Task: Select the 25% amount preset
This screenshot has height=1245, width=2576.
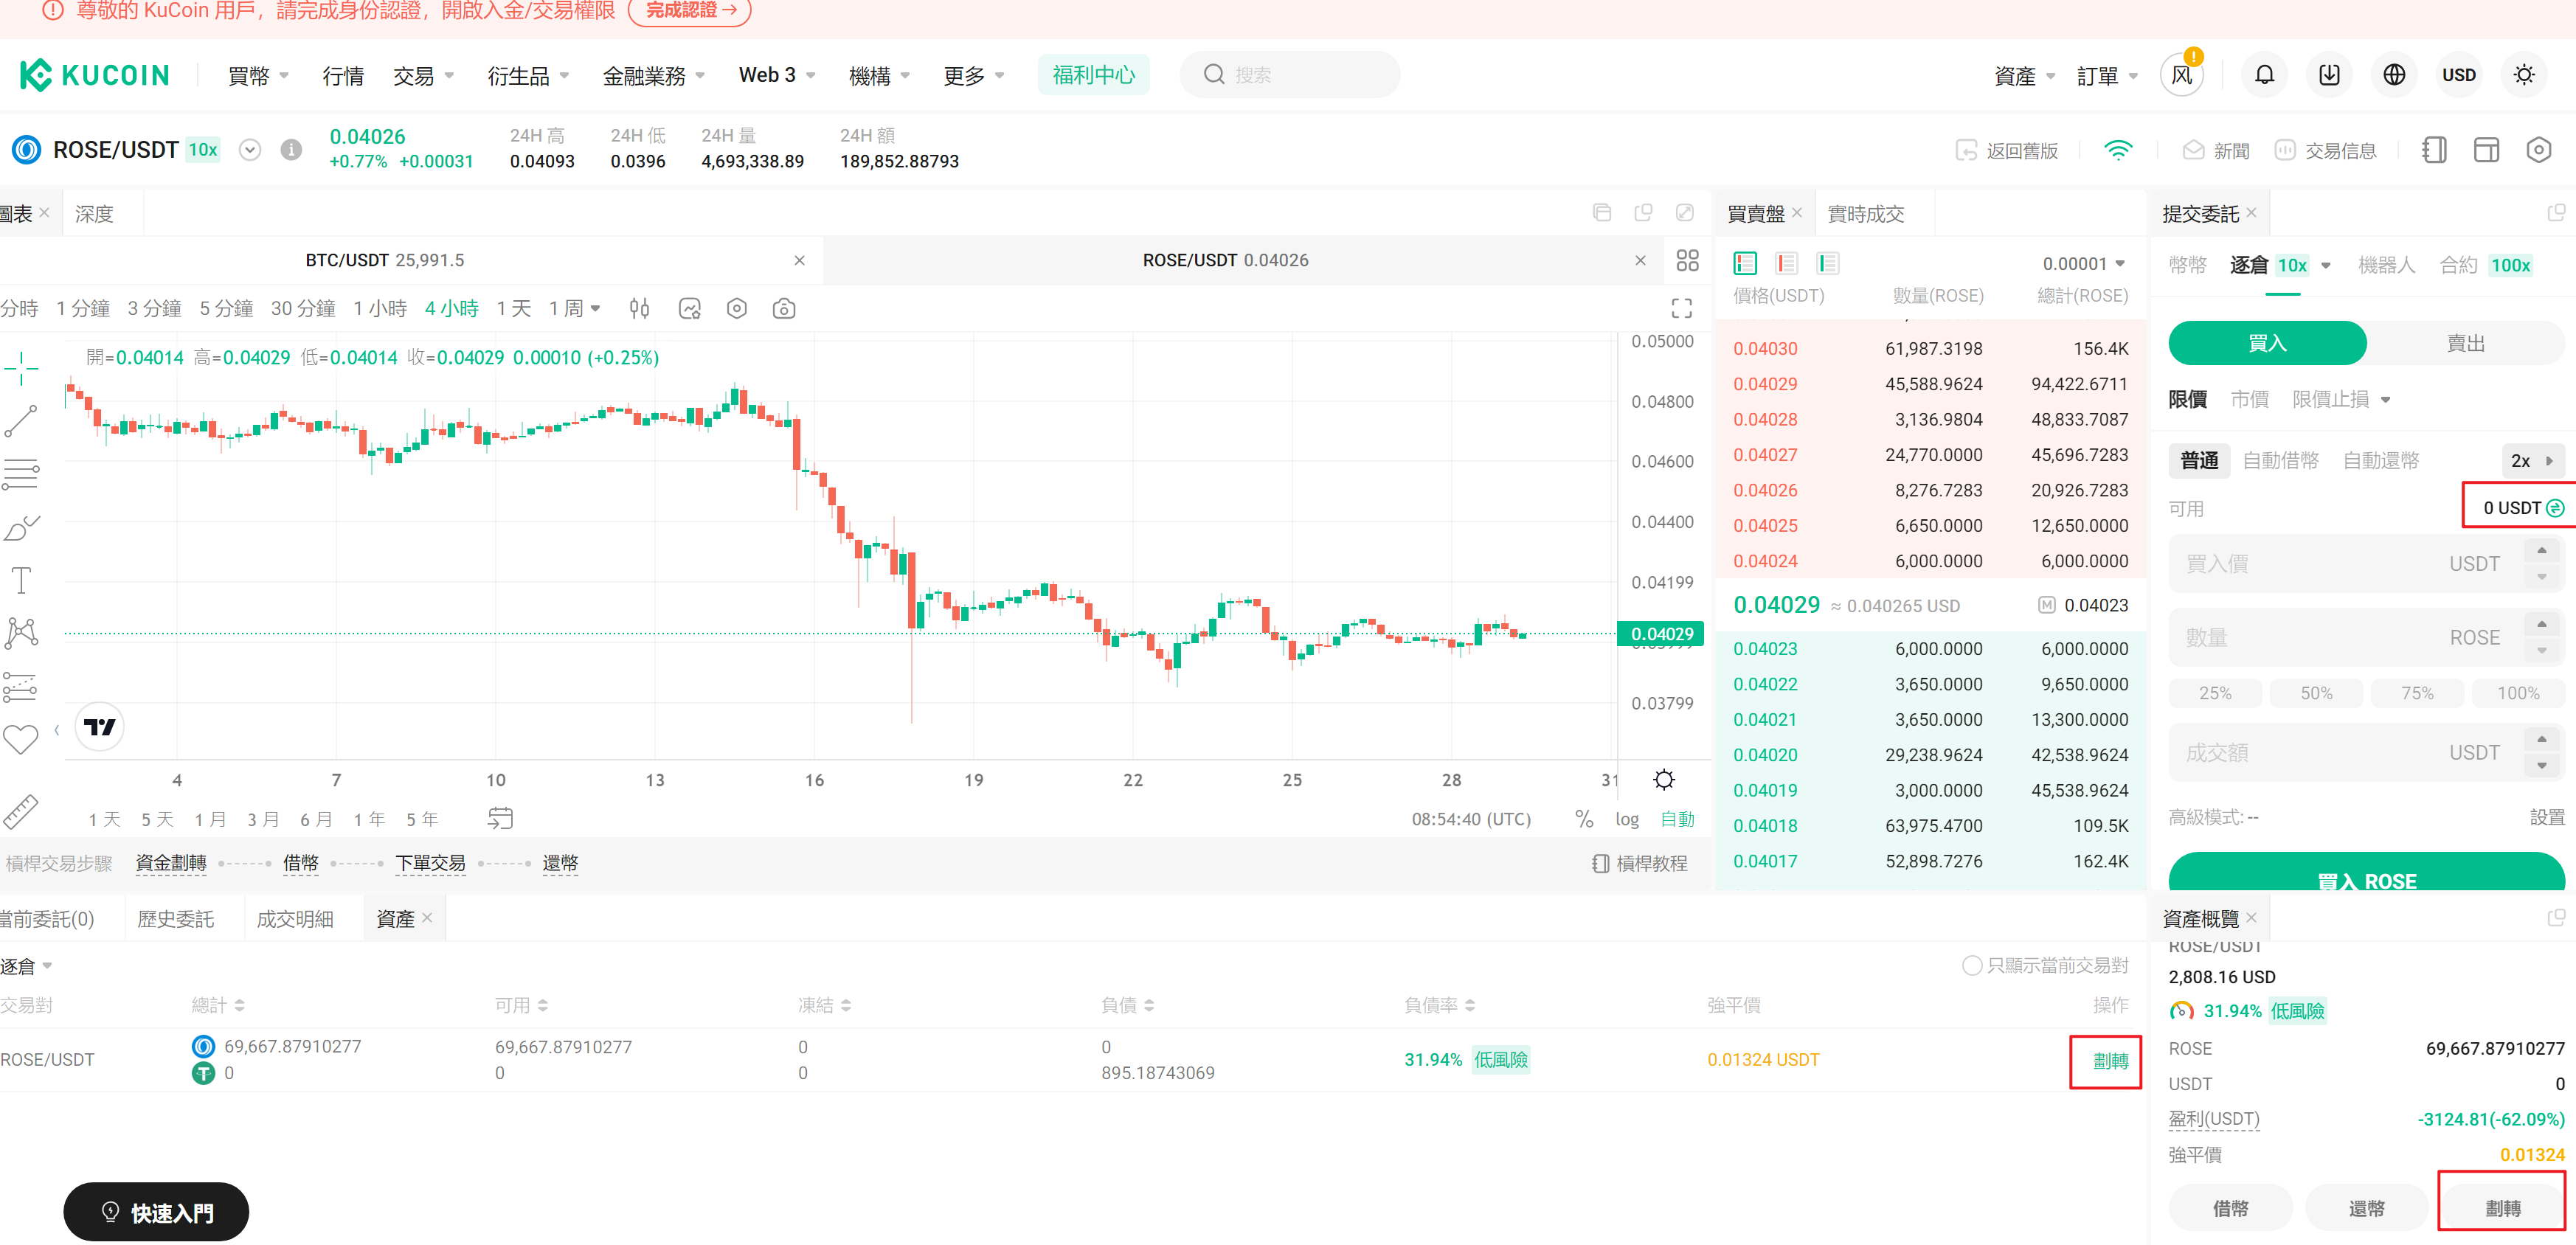Action: 2215,693
